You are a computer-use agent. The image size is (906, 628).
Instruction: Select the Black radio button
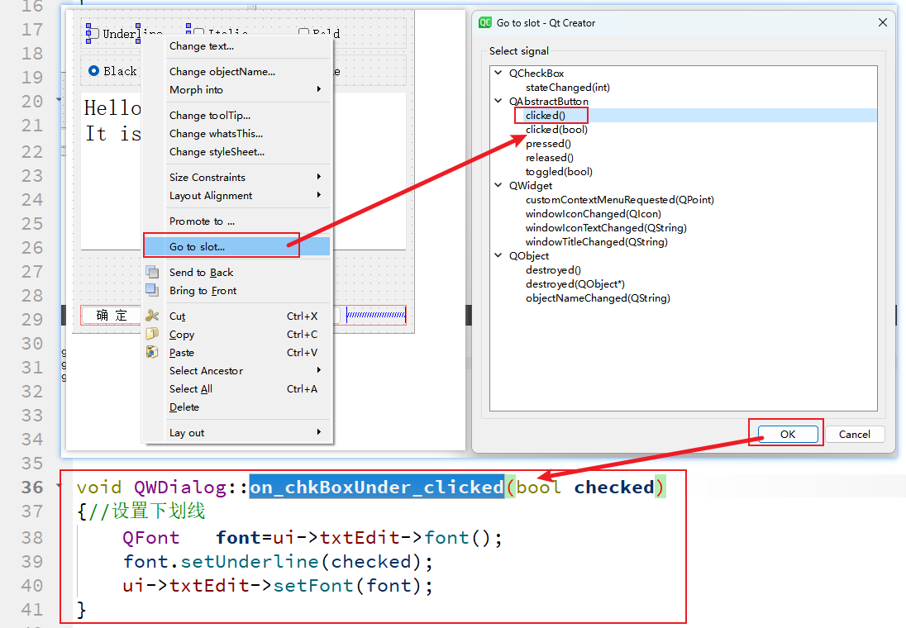tap(94, 71)
